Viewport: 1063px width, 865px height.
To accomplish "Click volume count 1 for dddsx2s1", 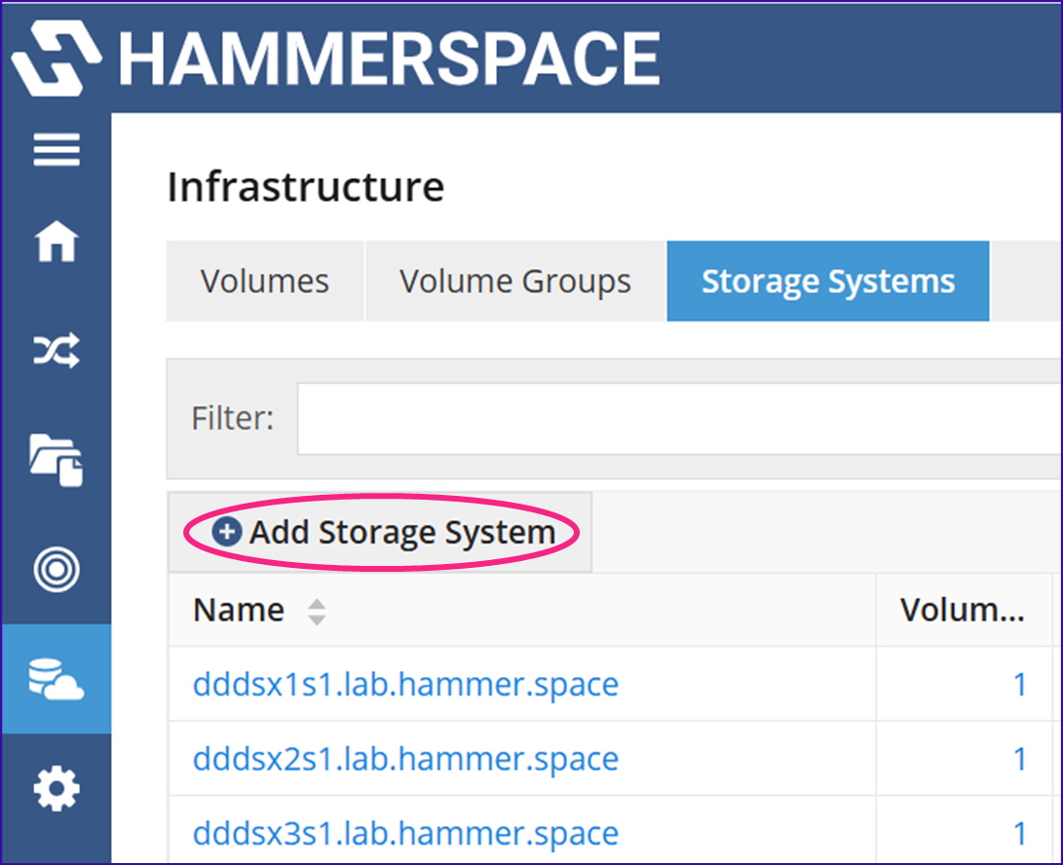I will tap(1019, 759).
